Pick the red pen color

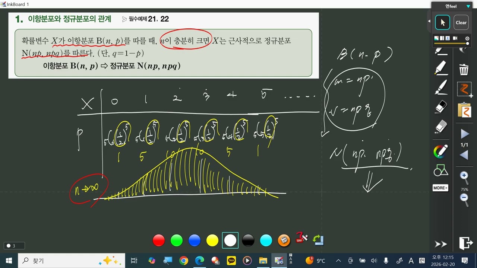click(x=159, y=240)
